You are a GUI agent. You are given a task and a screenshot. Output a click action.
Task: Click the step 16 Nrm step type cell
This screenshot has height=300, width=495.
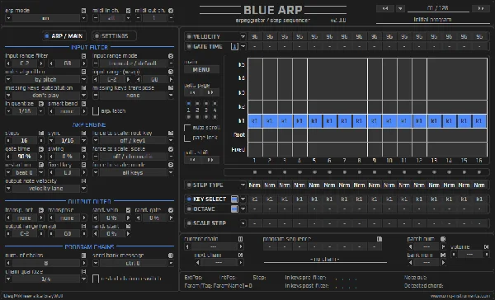pos(479,185)
